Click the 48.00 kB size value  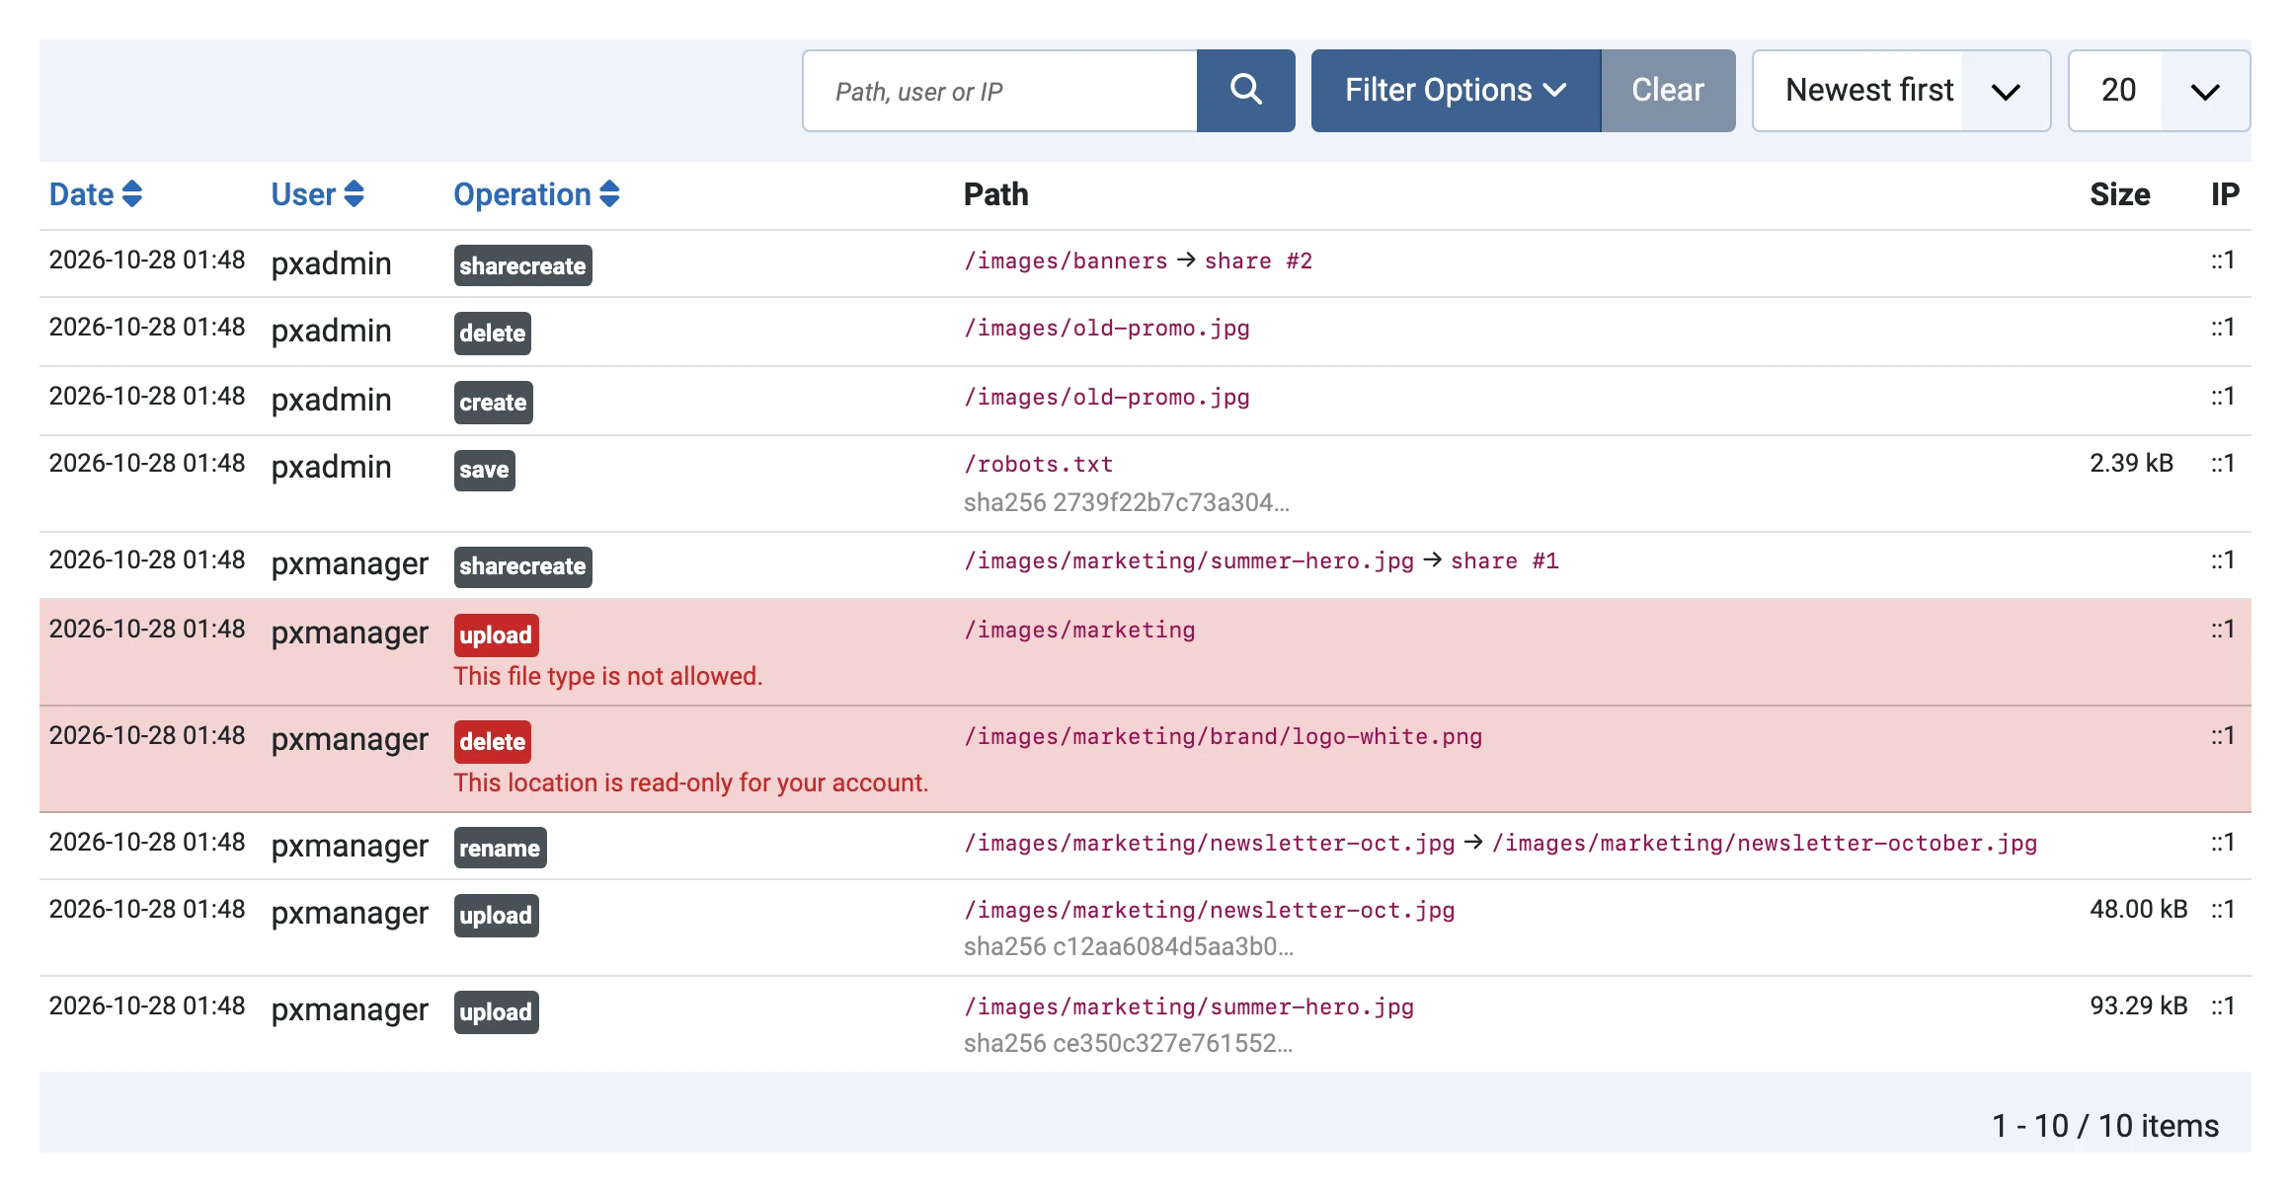(2138, 909)
